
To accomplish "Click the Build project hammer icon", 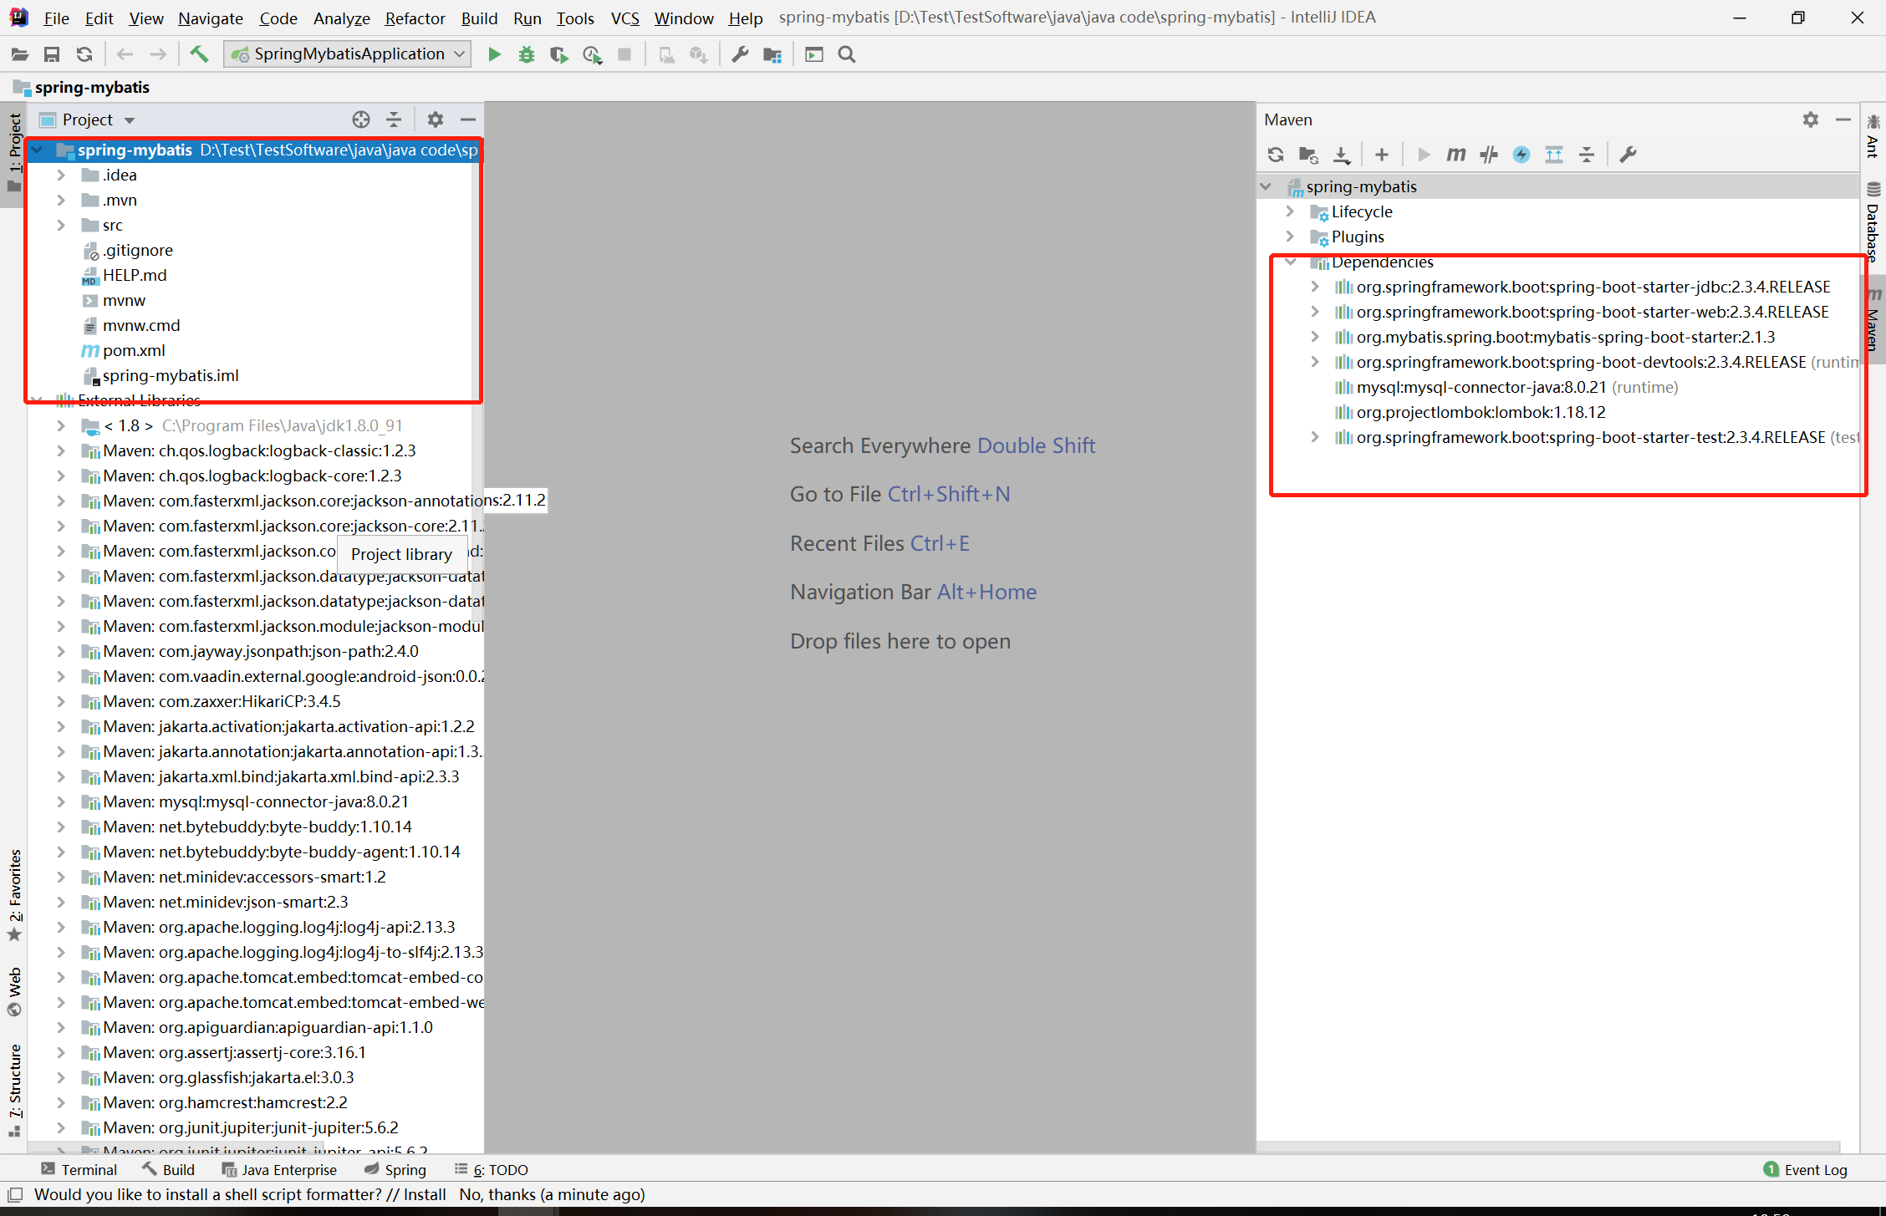I will click(199, 54).
